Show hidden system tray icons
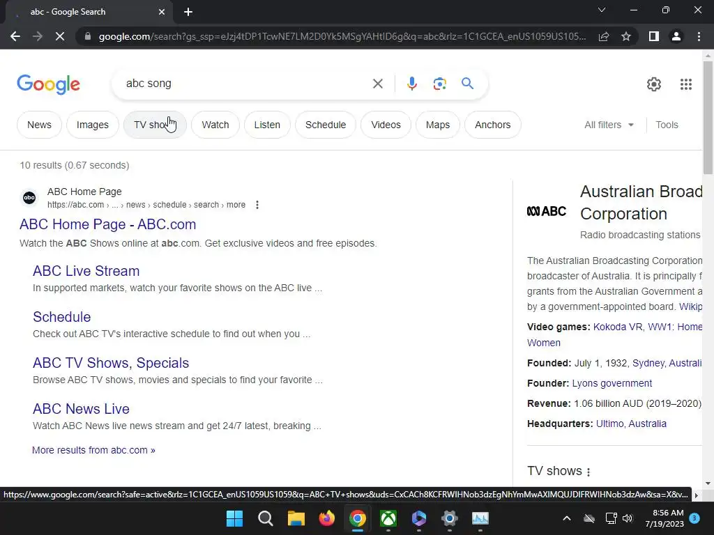 coord(567,518)
